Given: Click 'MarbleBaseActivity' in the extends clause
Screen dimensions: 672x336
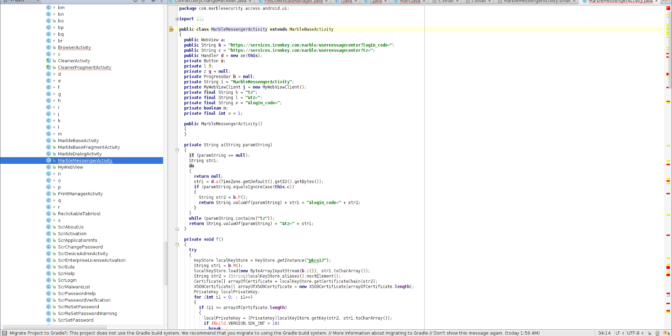Looking at the screenshot, I should coord(311,29).
